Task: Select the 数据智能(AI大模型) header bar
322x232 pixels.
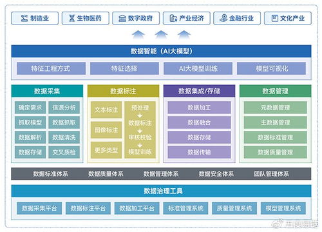Action: (x=161, y=51)
